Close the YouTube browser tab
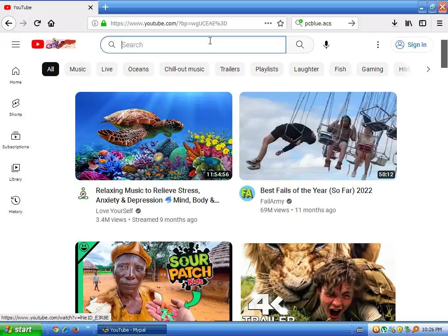Screen dimensions: 448x336 point(90,7)
